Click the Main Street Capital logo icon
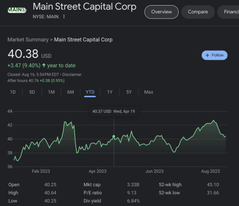239x206 pixels. [17, 10]
